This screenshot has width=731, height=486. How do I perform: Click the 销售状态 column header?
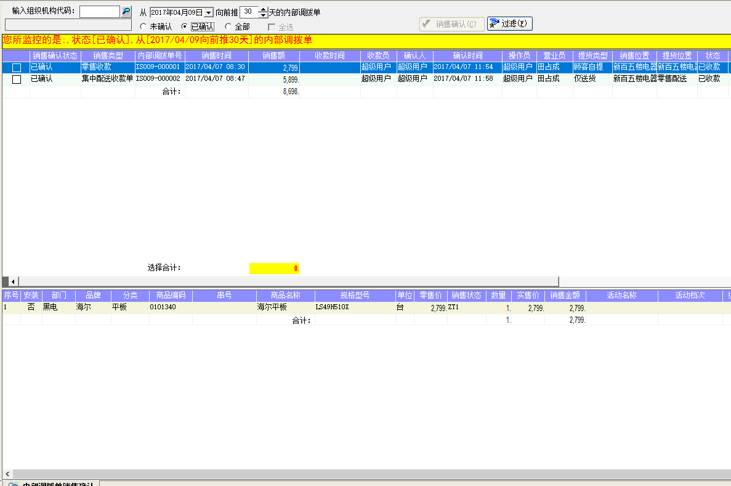click(x=466, y=295)
